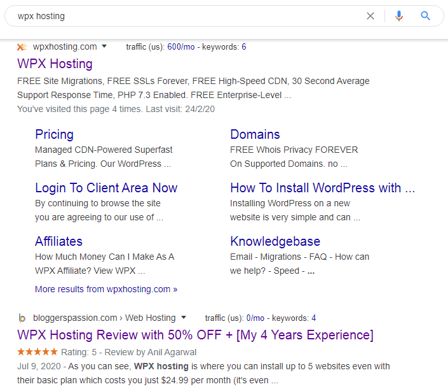Open the Domains sitelink

coord(255,134)
